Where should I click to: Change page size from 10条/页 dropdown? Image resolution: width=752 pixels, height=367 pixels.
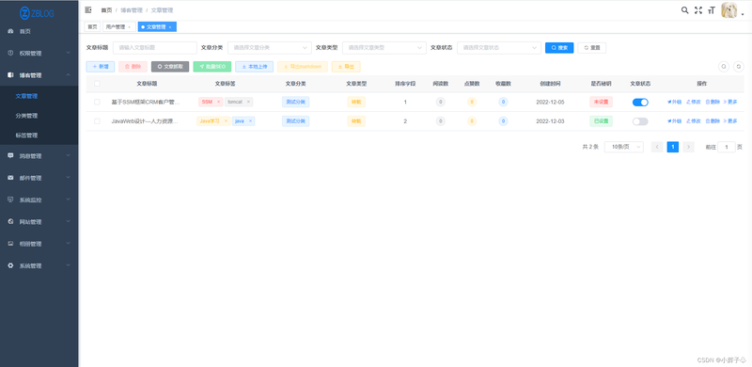624,147
